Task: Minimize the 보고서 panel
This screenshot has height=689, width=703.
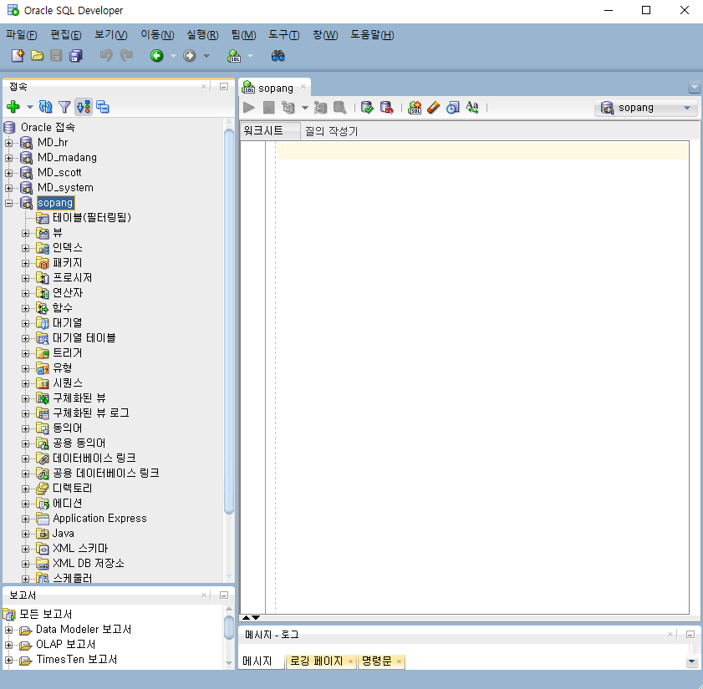Action: pyautogui.click(x=224, y=595)
